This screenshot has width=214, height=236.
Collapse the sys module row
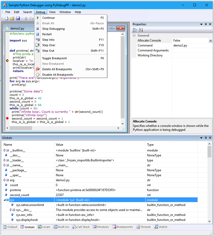coord(4,200)
